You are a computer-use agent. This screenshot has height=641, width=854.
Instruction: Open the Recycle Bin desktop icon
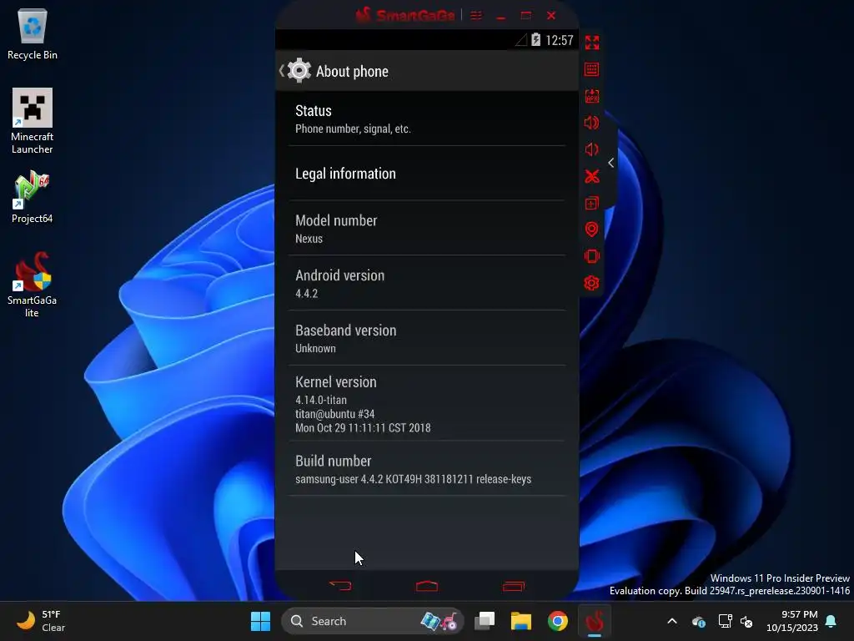tap(33, 33)
